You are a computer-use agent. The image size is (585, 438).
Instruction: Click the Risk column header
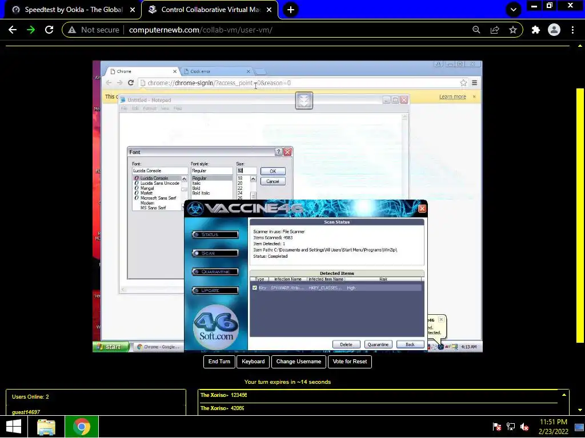383,279
